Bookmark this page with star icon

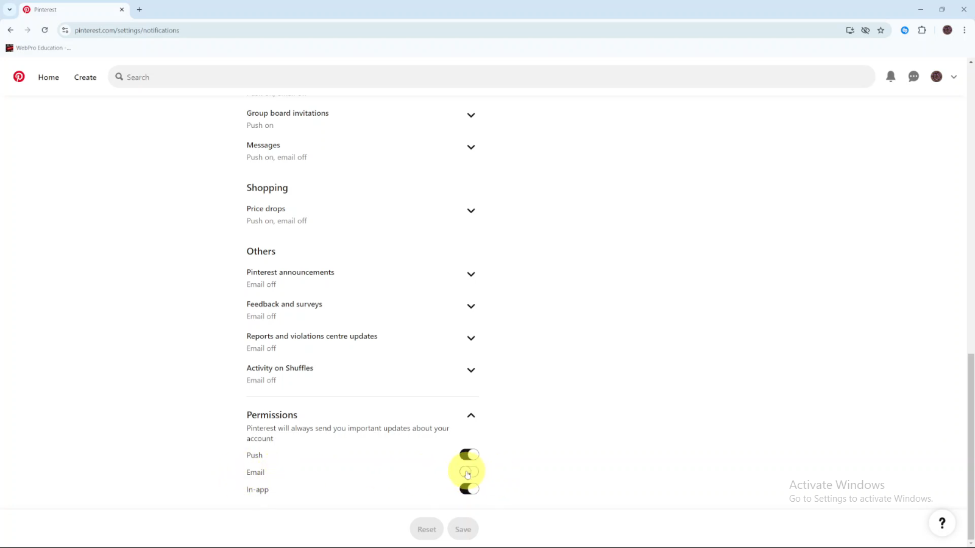coord(881,30)
